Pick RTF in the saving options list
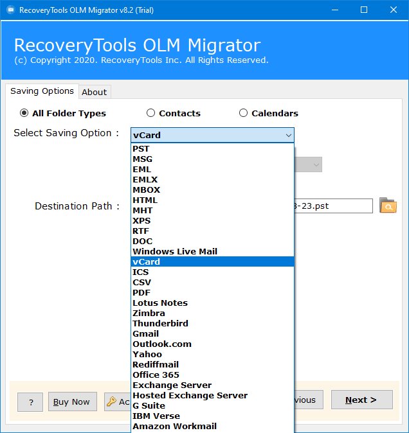The height and width of the screenshot is (433, 409). (212, 231)
